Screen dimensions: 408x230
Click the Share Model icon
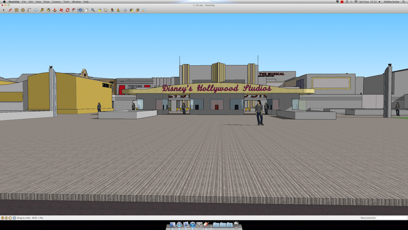tap(138, 10)
